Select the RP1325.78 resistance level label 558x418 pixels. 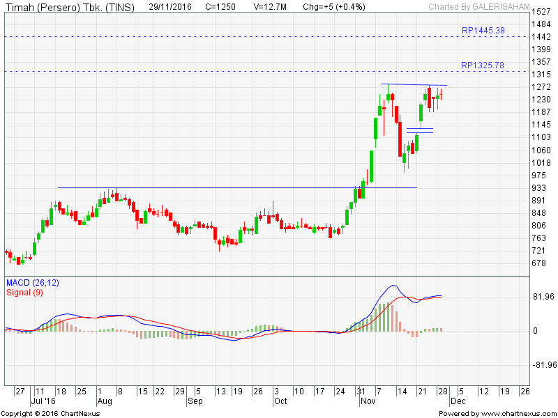click(483, 65)
